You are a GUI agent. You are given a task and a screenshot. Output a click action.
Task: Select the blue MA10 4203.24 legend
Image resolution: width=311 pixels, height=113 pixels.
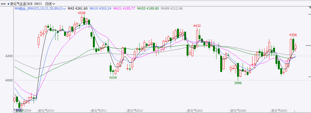pos(100,9)
